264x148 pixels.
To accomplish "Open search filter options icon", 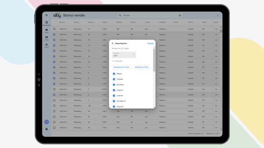I will coord(180,15).
